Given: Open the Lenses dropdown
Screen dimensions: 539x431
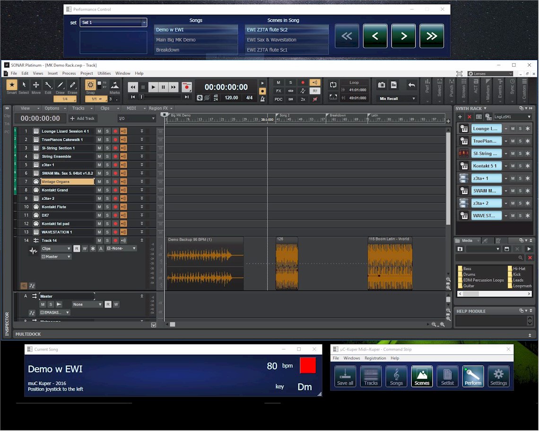Looking at the screenshot, I should [490, 74].
